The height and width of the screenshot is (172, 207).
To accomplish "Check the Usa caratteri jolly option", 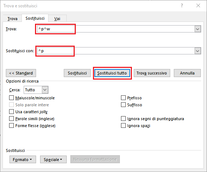I will (12, 111).
